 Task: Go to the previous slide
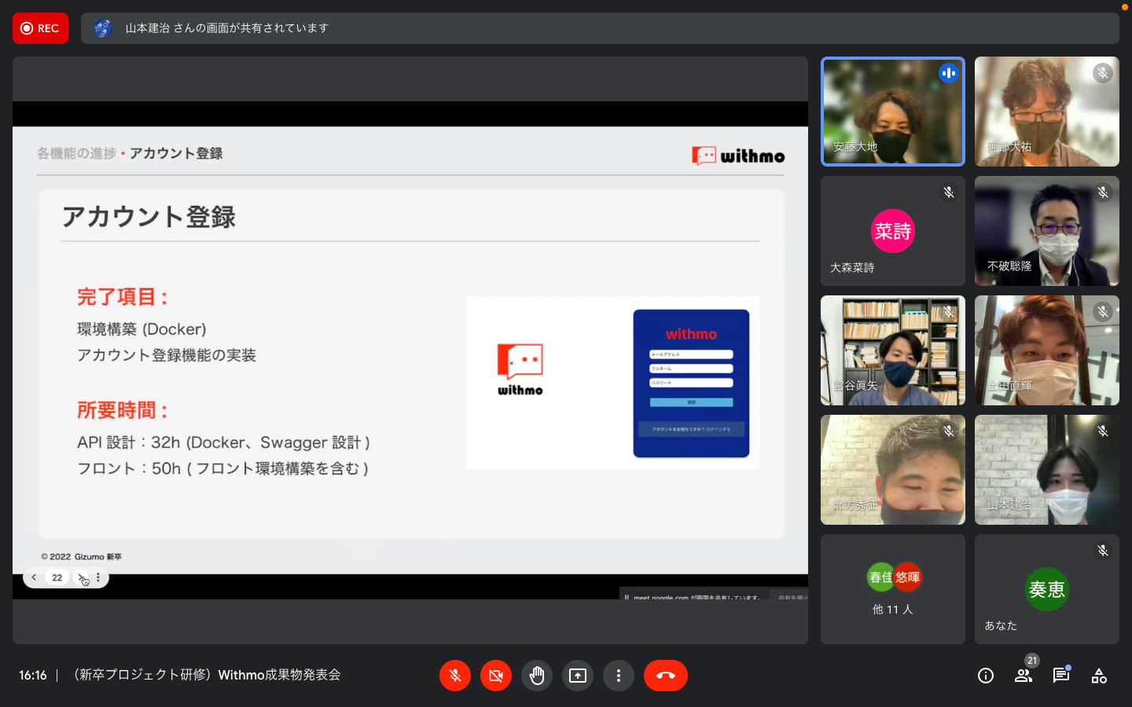34,577
